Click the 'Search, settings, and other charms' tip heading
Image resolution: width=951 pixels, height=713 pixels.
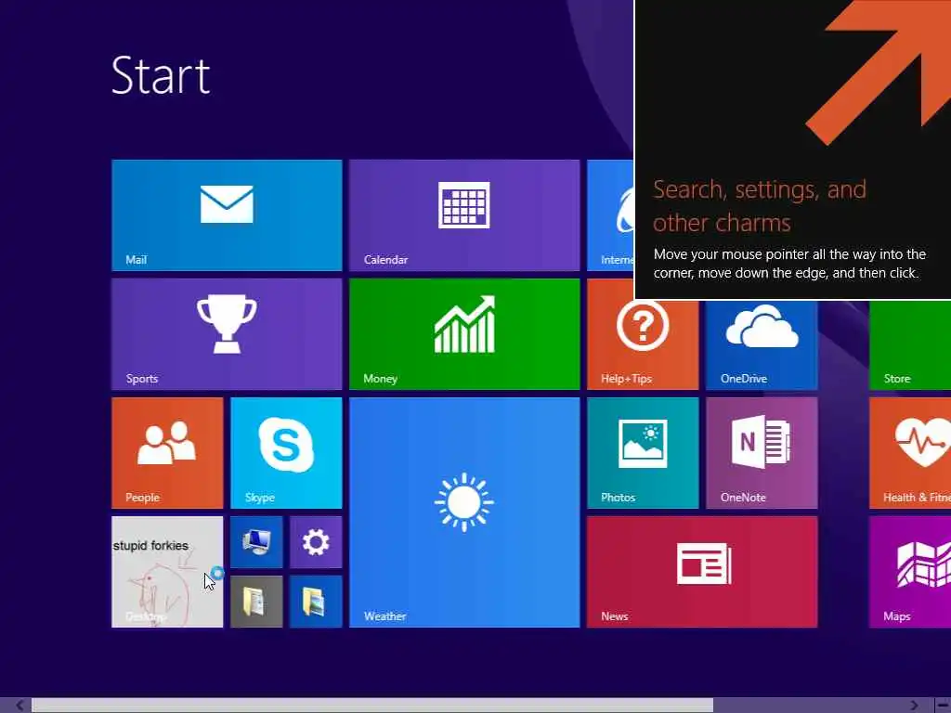point(760,206)
